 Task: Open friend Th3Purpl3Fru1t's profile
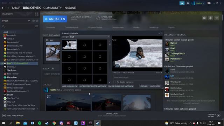click(x=177, y=54)
